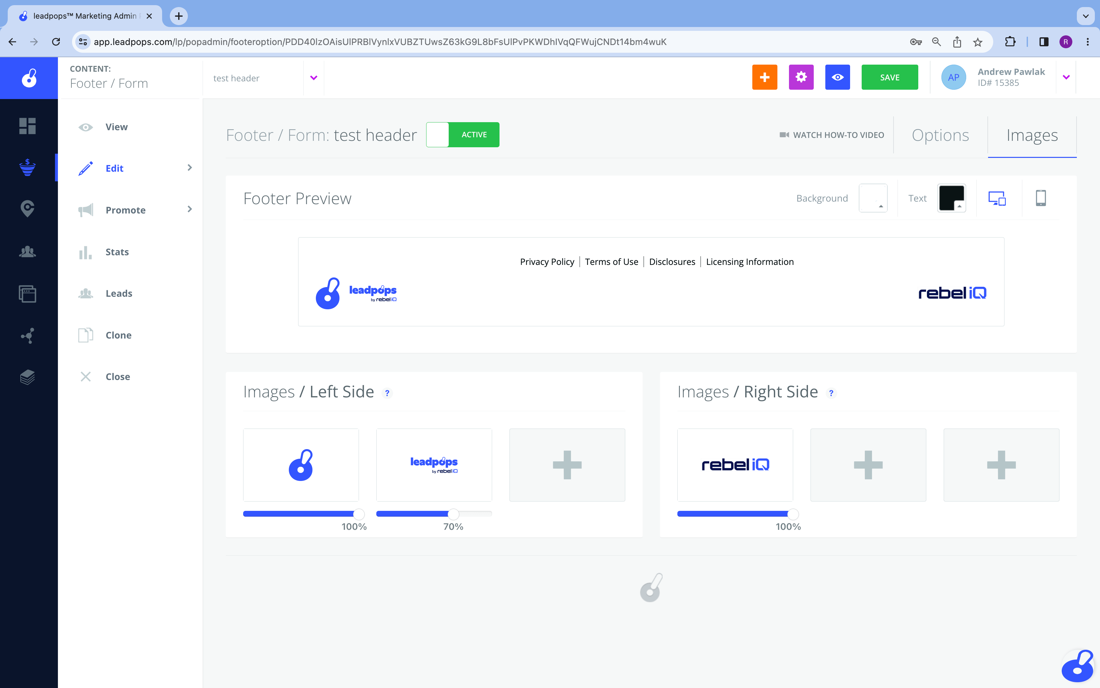This screenshot has width=1100, height=688.
Task: Click Terms of Use footer link
Action: pos(611,262)
